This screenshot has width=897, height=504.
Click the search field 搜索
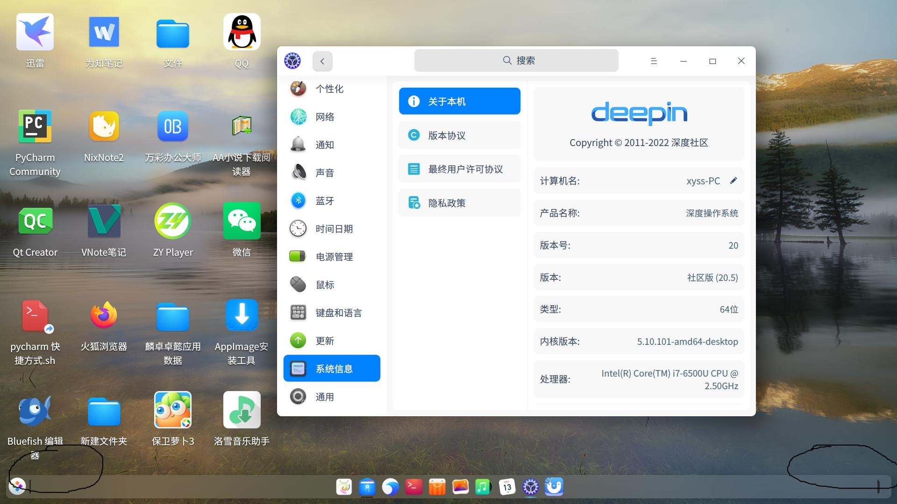coord(516,60)
